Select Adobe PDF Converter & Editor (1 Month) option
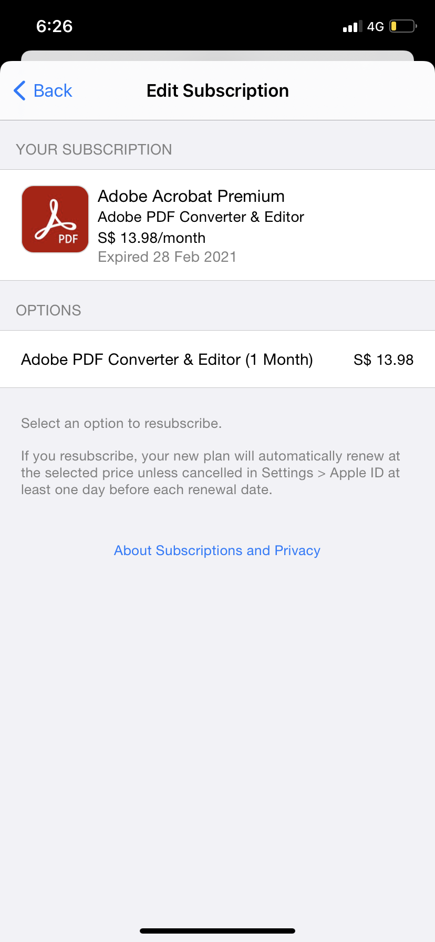Image resolution: width=435 pixels, height=942 pixels. click(167, 360)
